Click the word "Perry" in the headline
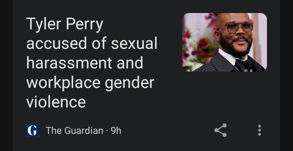This screenshot has width=293, height=151. (x=85, y=24)
